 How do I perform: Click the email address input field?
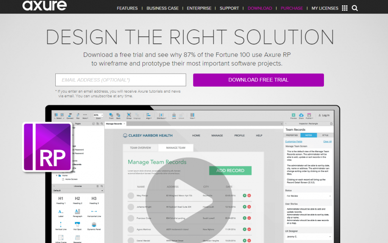tap(121, 80)
